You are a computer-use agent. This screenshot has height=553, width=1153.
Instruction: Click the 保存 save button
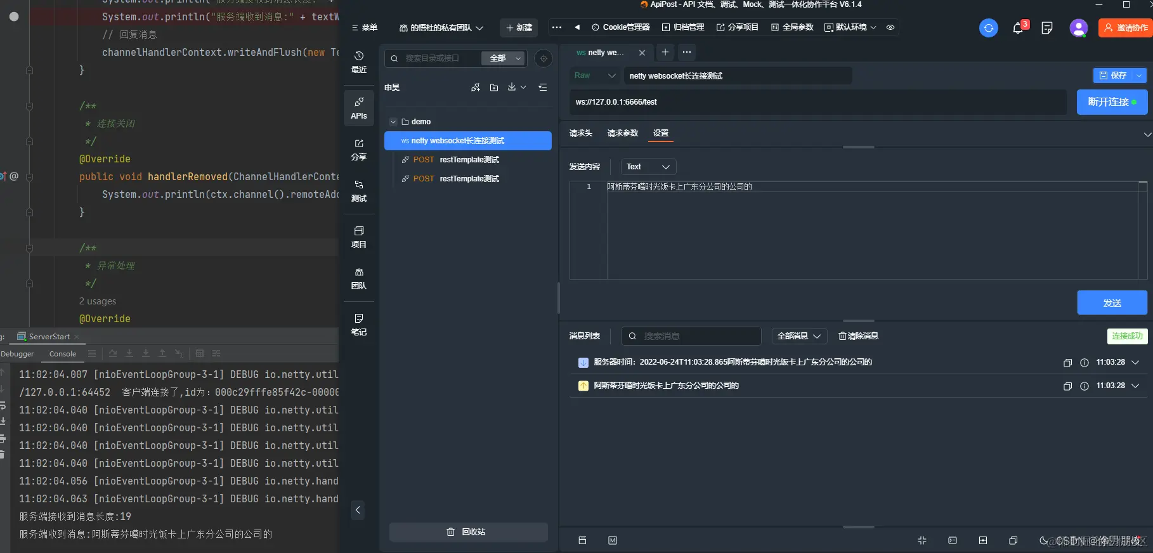1113,75
